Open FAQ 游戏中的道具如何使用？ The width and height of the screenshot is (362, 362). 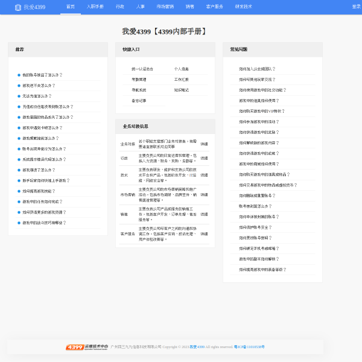[259, 101]
